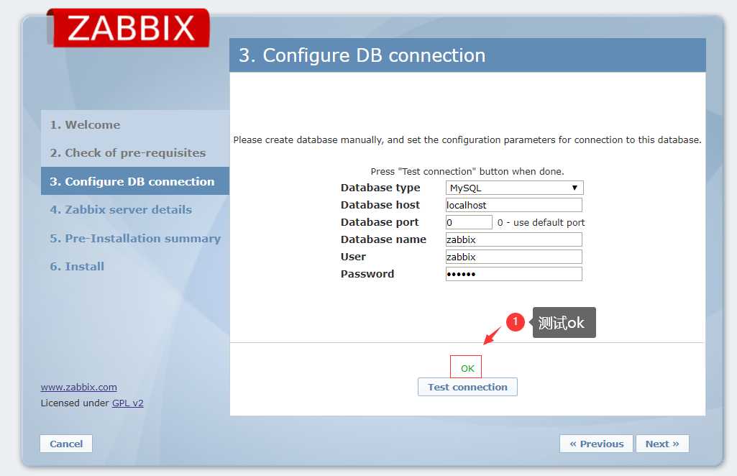Screen dimensions: 737x476
Task: Open the www.zabbix.com link
Action: point(79,387)
